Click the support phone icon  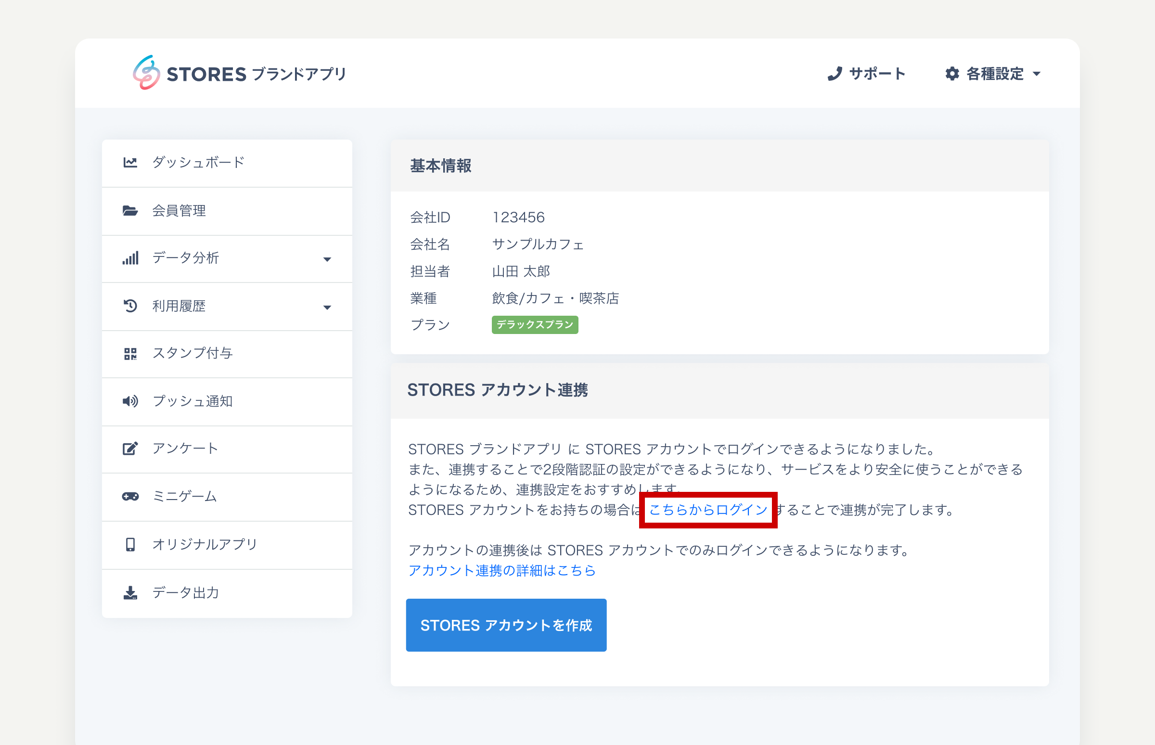point(835,74)
